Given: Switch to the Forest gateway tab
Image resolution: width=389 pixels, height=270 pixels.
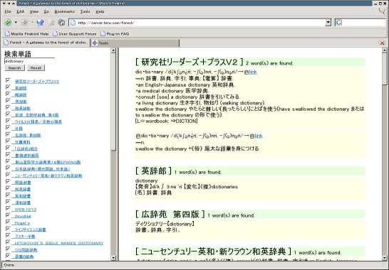Looking at the screenshot, I should [x=46, y=43].
